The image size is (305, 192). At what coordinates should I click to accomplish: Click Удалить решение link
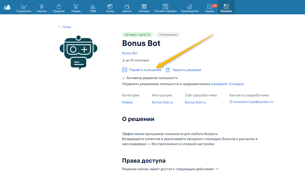(187, 70)
